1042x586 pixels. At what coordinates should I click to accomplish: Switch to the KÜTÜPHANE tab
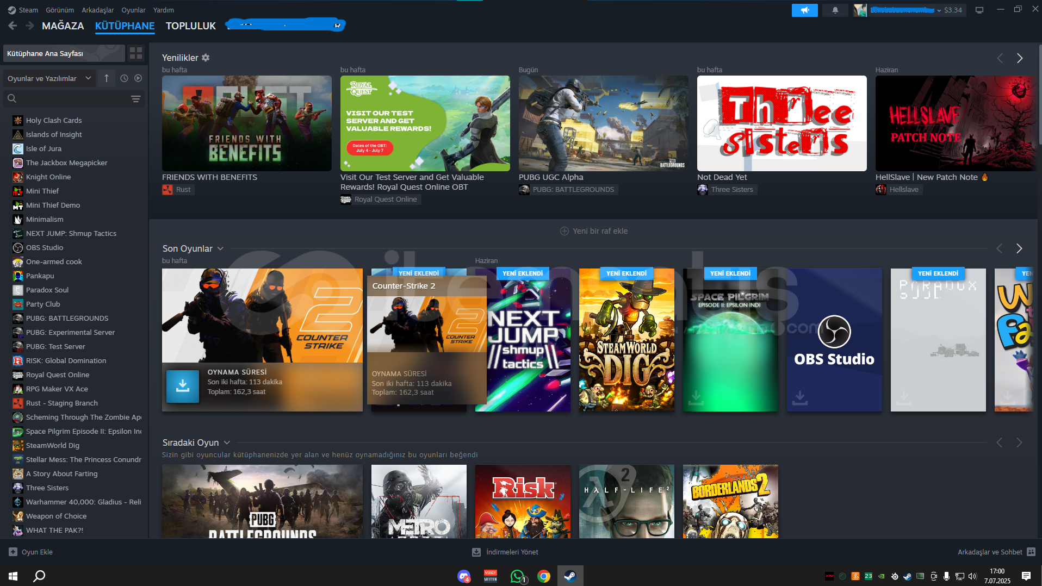click(x=125, y=26)
